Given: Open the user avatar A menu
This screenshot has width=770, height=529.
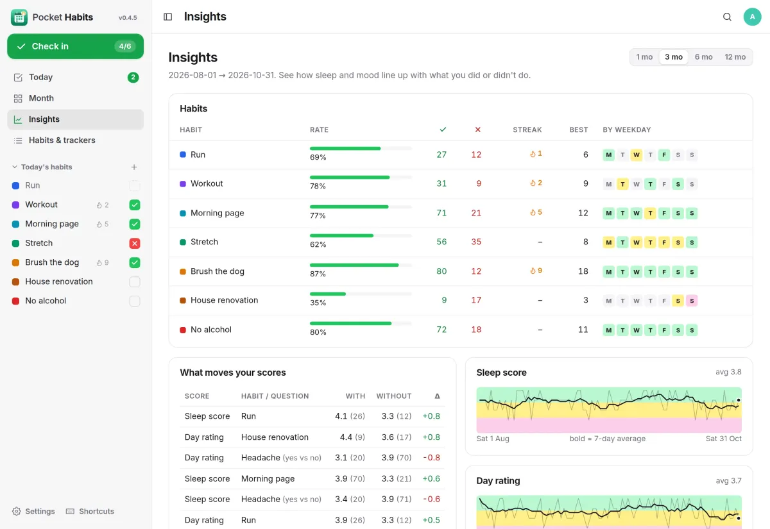Looking at the screenshot, I should (752, 17).
